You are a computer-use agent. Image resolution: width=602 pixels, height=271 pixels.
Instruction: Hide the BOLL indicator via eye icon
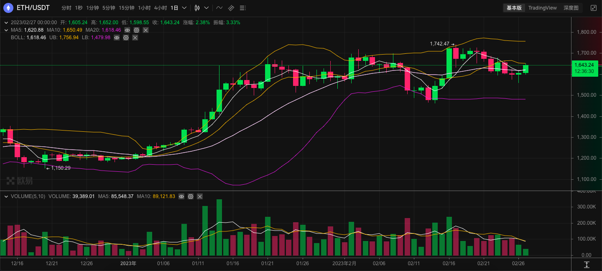point(117,38)
